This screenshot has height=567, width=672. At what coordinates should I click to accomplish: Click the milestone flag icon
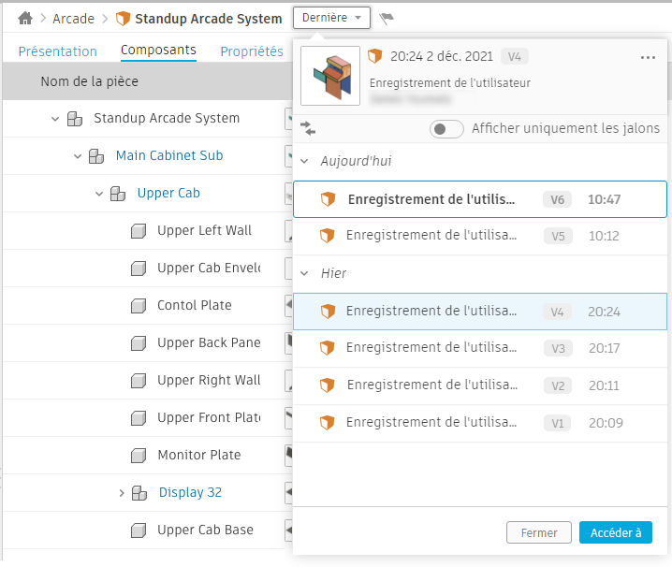click(x=387, y=18)
